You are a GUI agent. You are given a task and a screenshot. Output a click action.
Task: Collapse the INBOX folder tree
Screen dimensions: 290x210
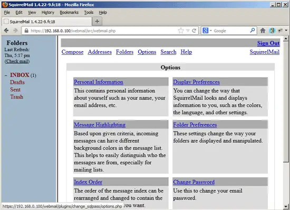pos(6,75)
